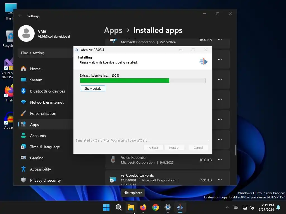Click the Installed apps list scrollbar

point(236,150)
